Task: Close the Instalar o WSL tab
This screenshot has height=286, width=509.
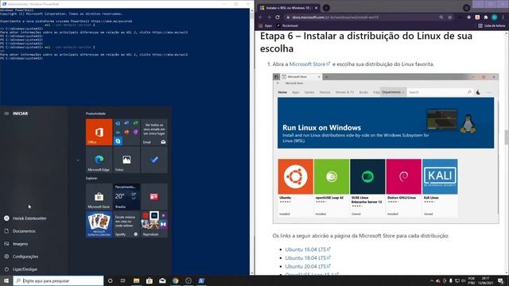Action: pyautogui.click(x=317, y=8)
